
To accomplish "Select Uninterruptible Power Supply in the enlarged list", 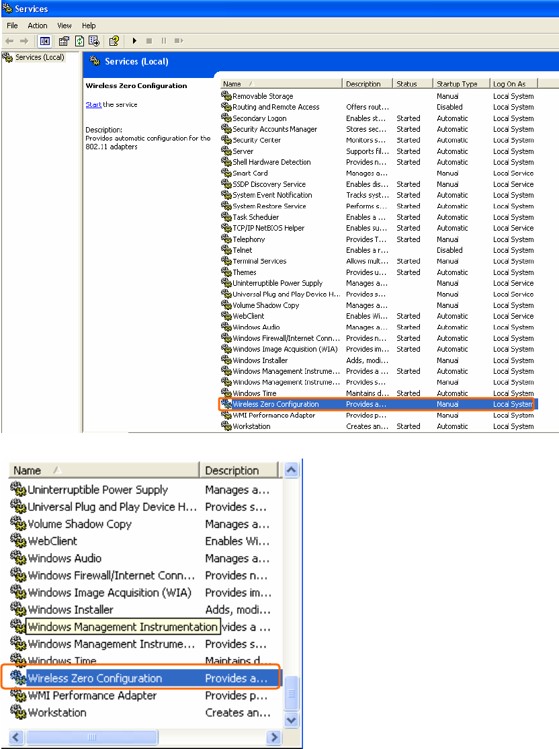I will (x=98, y=490).
